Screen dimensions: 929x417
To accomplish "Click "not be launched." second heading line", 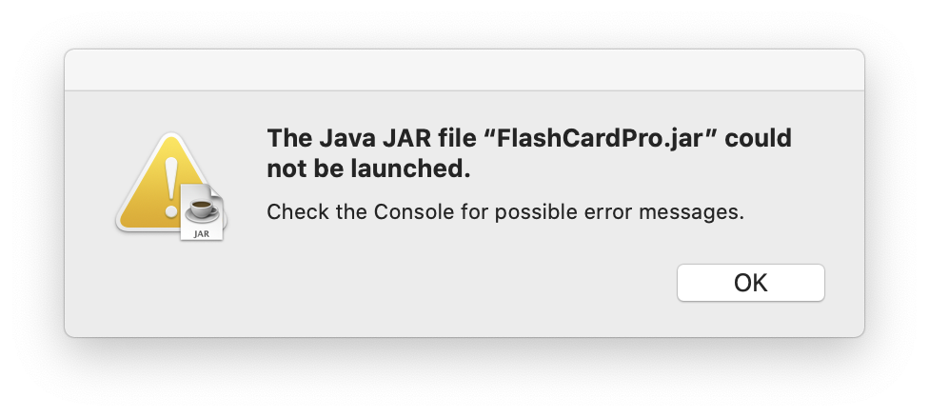I will click(368, 169).
